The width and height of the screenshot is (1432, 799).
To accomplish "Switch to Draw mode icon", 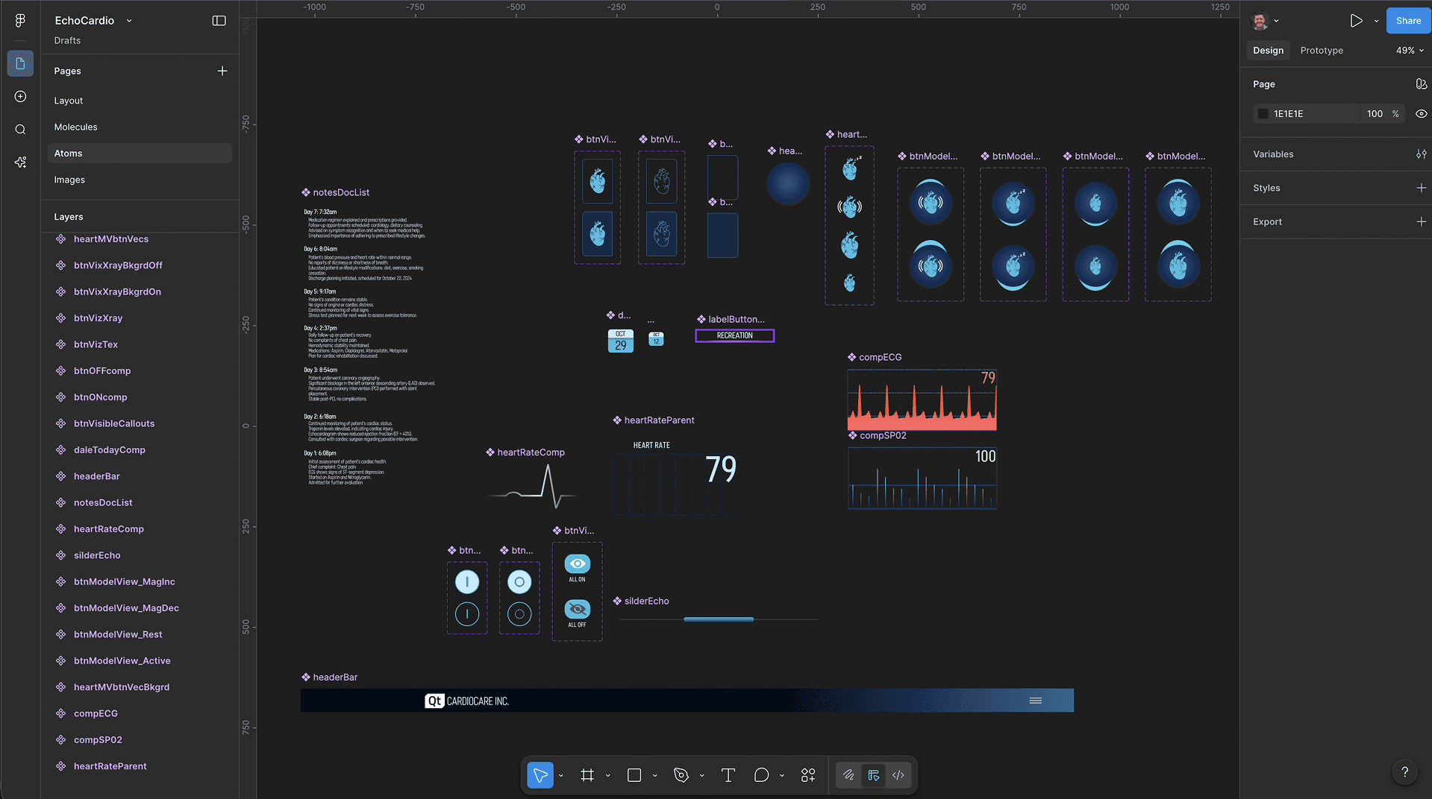I will (x=848, y=775).
